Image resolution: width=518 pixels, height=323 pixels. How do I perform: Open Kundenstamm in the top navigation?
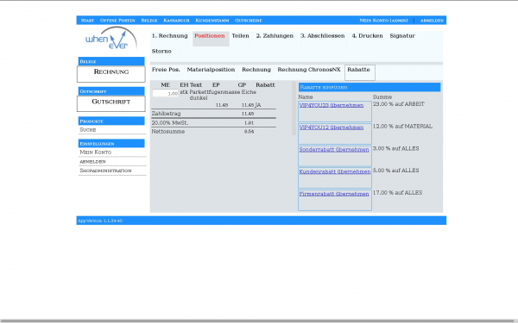coord(212,21)
